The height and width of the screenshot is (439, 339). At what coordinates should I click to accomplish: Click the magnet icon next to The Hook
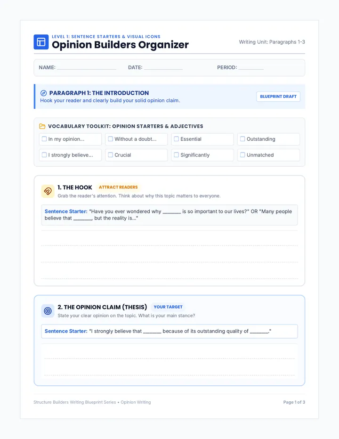48,191
